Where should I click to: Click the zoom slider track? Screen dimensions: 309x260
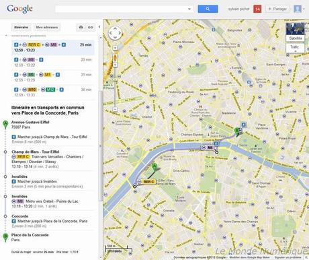pos(115,86)
